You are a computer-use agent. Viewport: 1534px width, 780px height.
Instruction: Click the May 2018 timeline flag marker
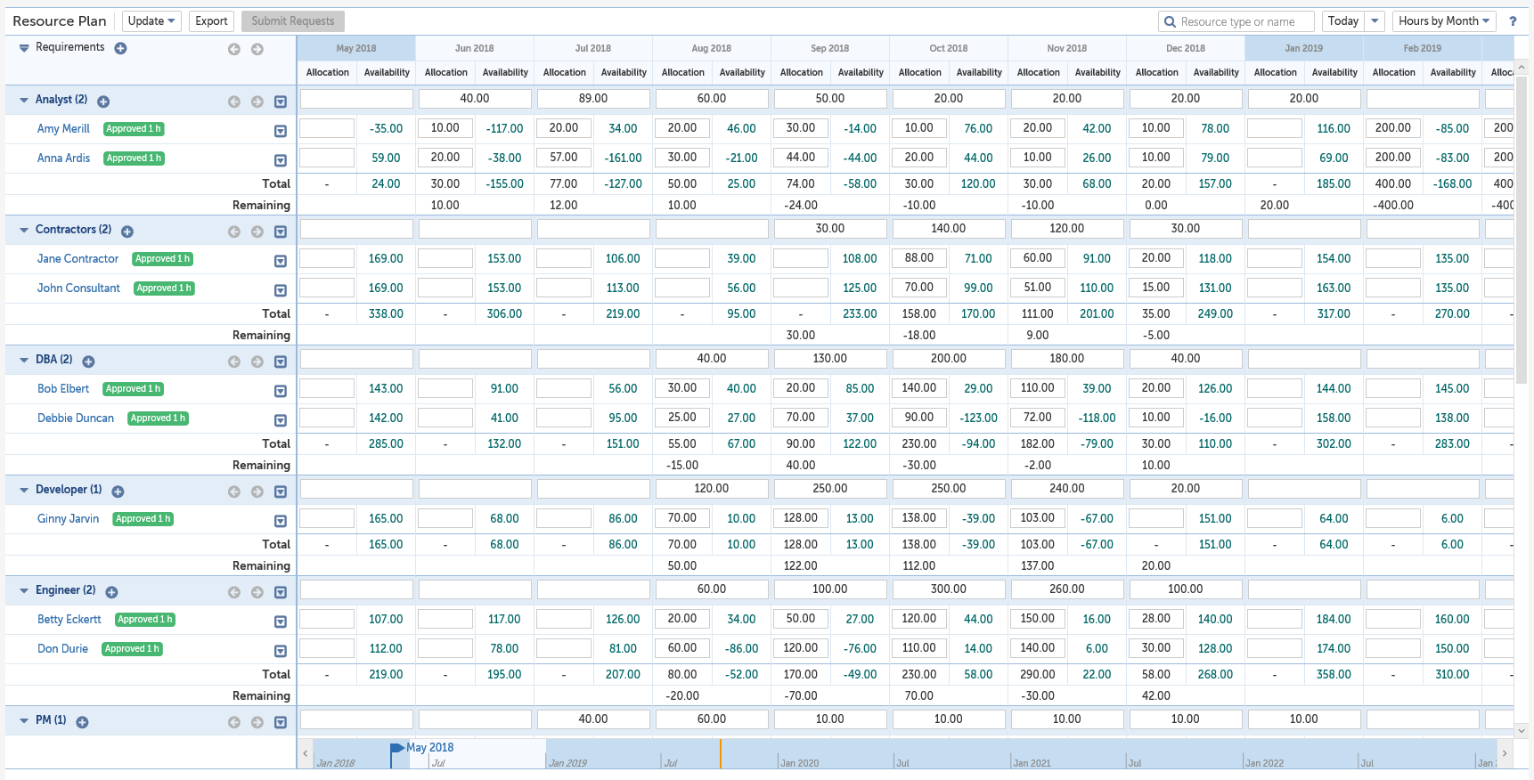[x=397, y=751]
